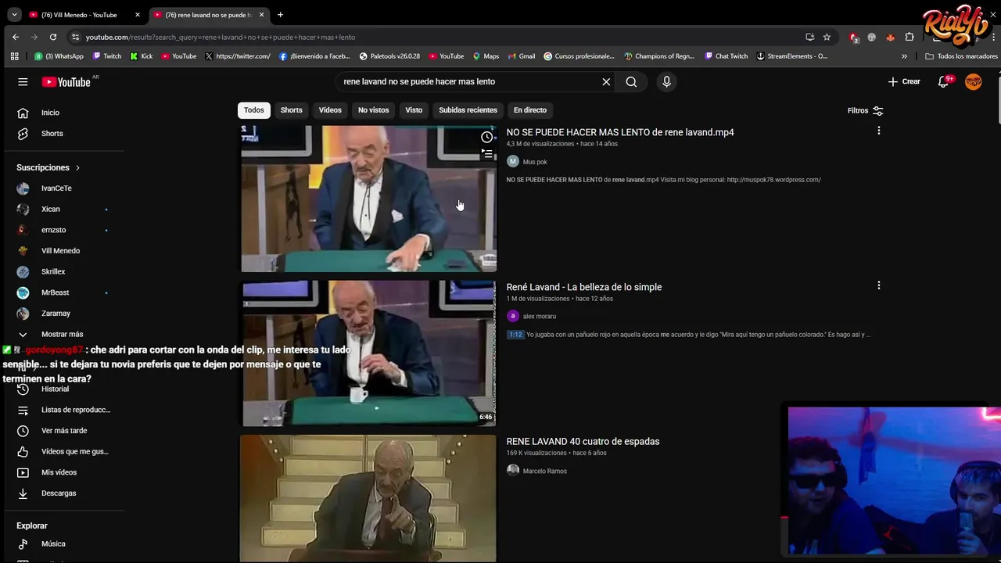Expand the Suscripciones section
Screen dimensions: 1001x563
48,167
